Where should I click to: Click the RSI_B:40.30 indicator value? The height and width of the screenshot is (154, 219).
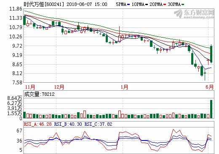(68, 124)
